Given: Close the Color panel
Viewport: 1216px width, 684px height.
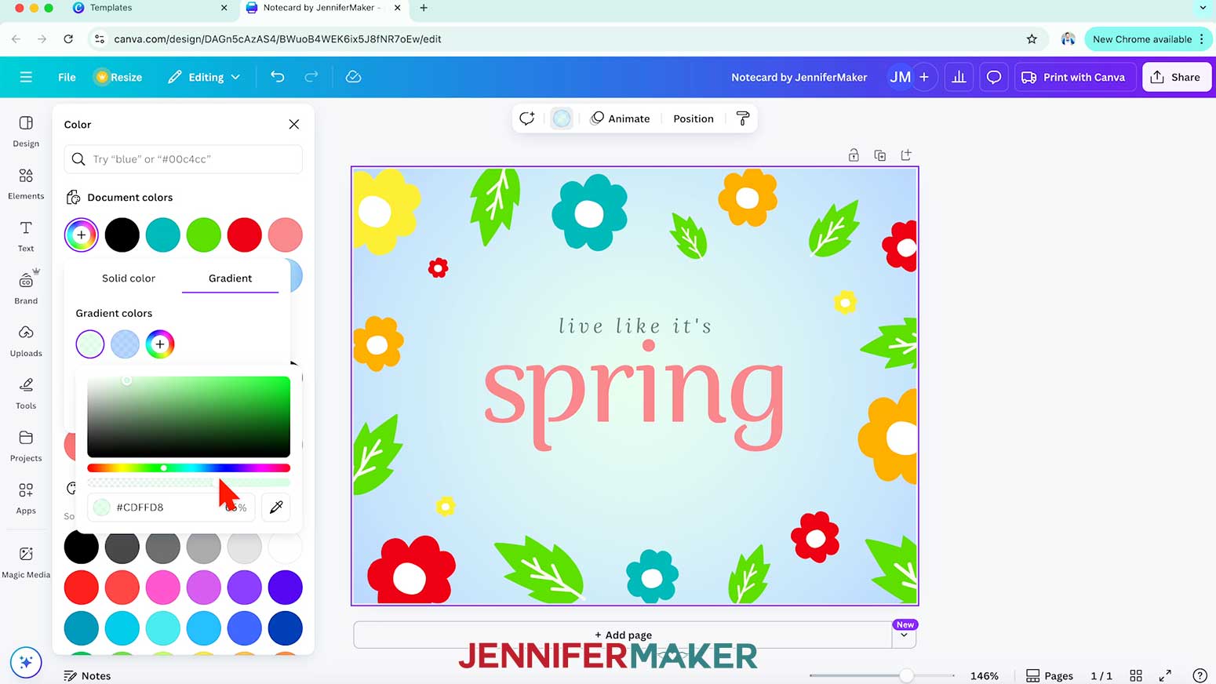Looking at the screenshot, I should coord(294,124).
